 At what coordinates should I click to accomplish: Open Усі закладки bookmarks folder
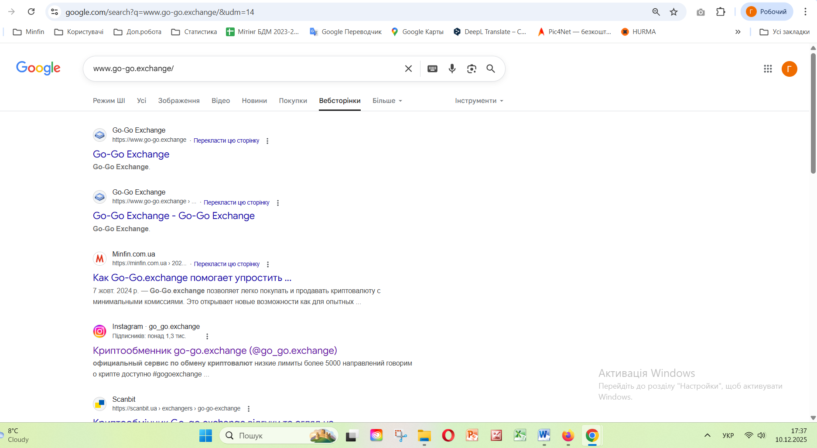click(x=784, y=32)
